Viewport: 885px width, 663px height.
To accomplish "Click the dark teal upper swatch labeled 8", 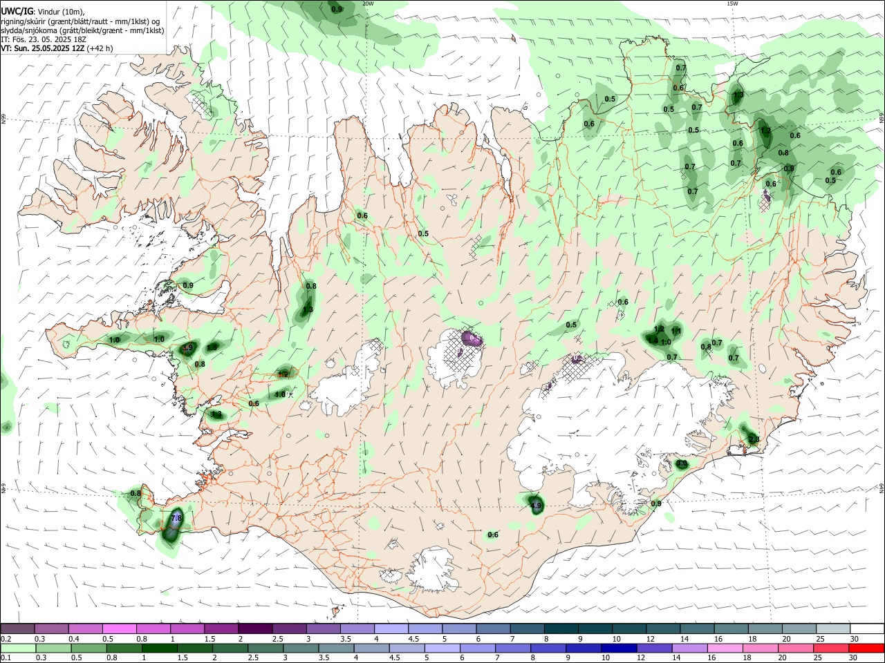I will pyautogui.click(x=561, y=628).
